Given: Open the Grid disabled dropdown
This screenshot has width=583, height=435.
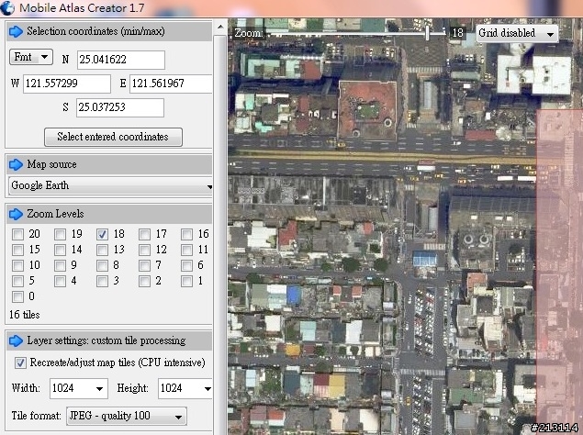Looking at the screenshot, I should 517,33.
